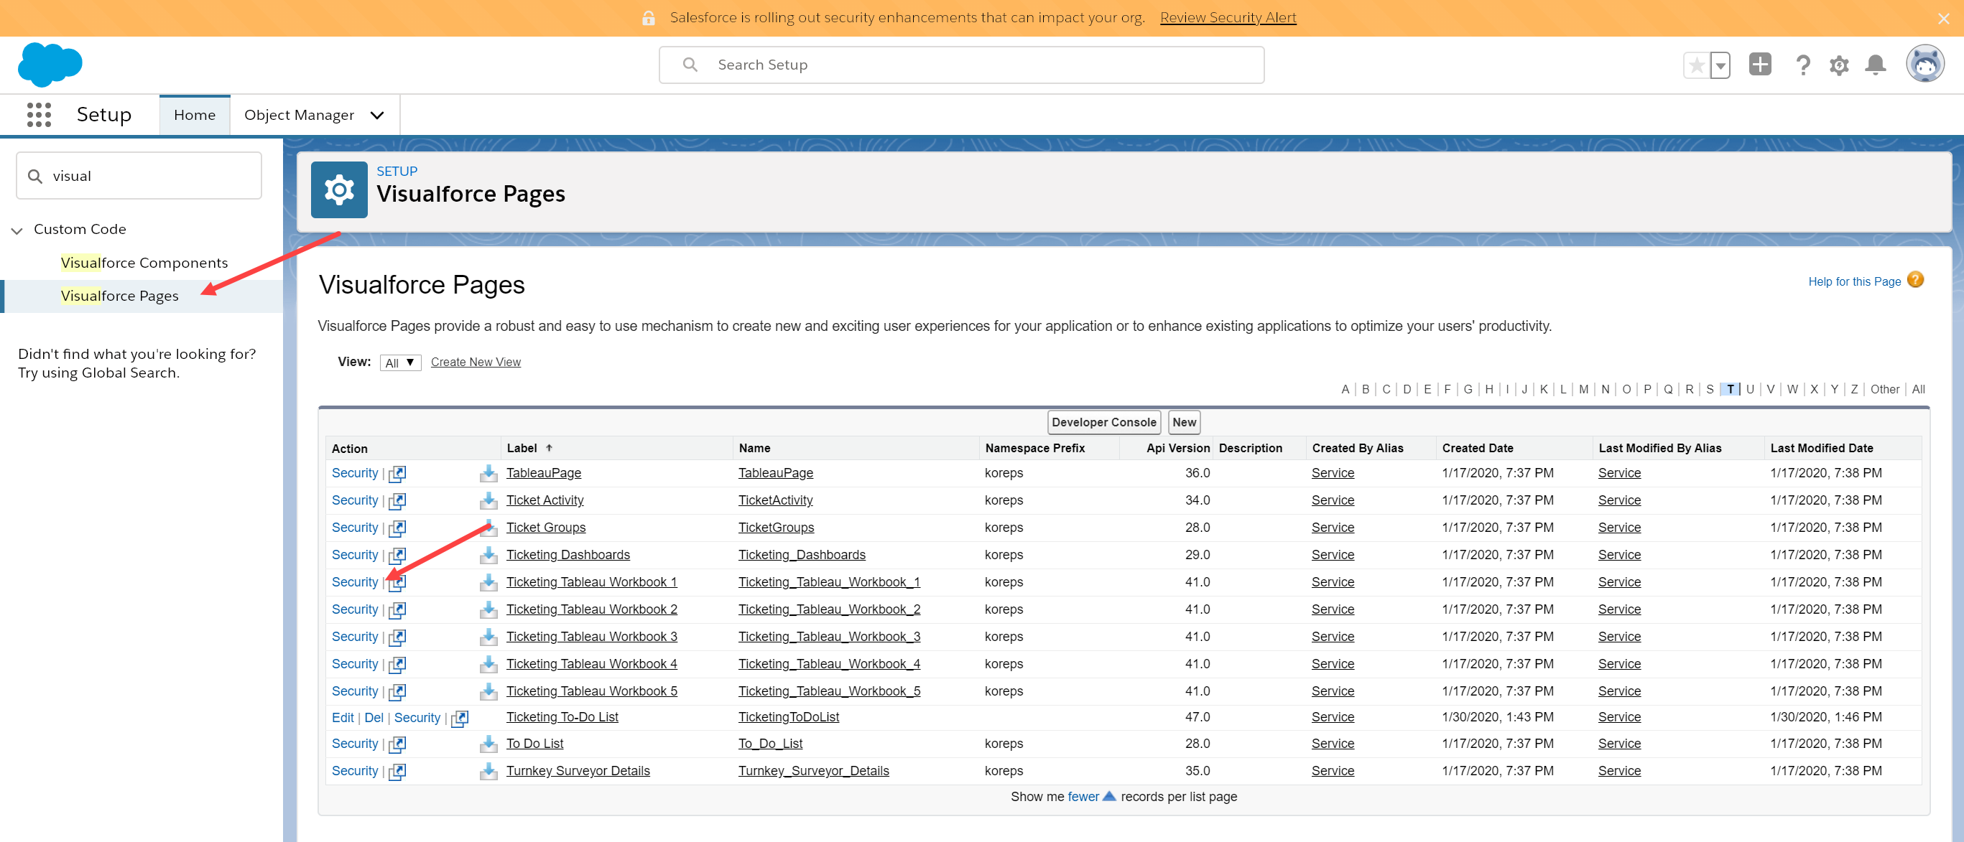1964x842 pixels.
Task: Click download icon for TableauPage row
Action: 488,473
